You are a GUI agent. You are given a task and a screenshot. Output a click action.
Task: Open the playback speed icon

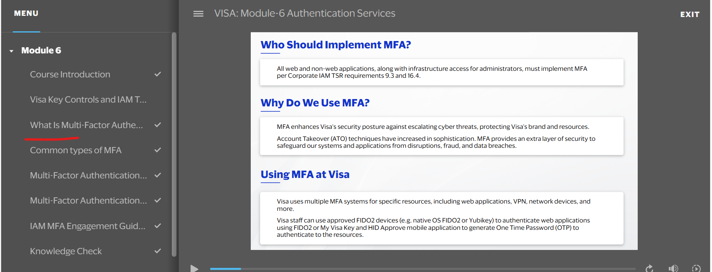696,268
